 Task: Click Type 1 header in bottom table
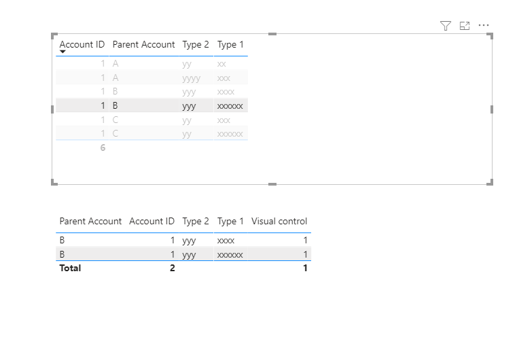point(230,221)
